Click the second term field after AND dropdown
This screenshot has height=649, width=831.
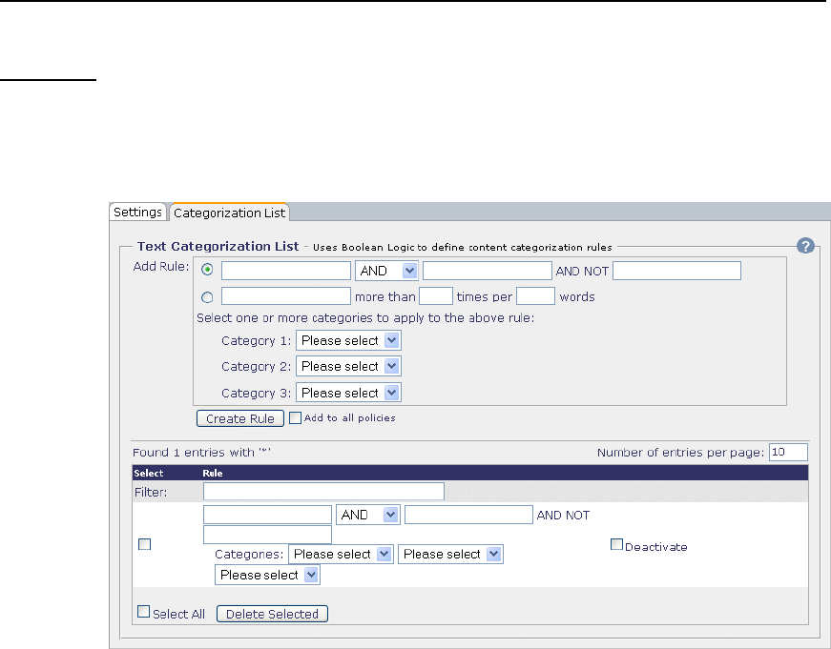click(x=487, y=271)
